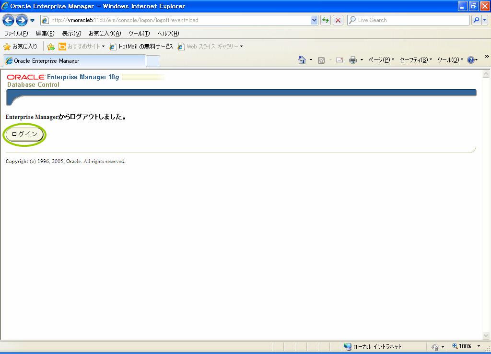This screenshot has height=354, width=491.
Task: Expand the command bar overflow chevron
Action: coord(487,57)
